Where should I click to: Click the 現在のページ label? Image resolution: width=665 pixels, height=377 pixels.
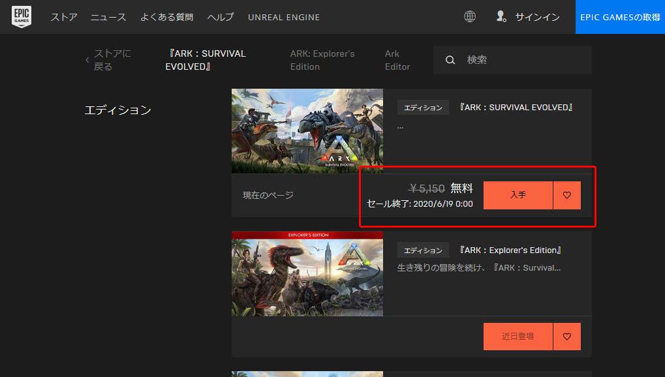click(268, 195)
